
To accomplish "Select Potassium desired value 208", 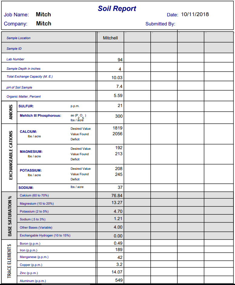I will click(x=119, y=169).
